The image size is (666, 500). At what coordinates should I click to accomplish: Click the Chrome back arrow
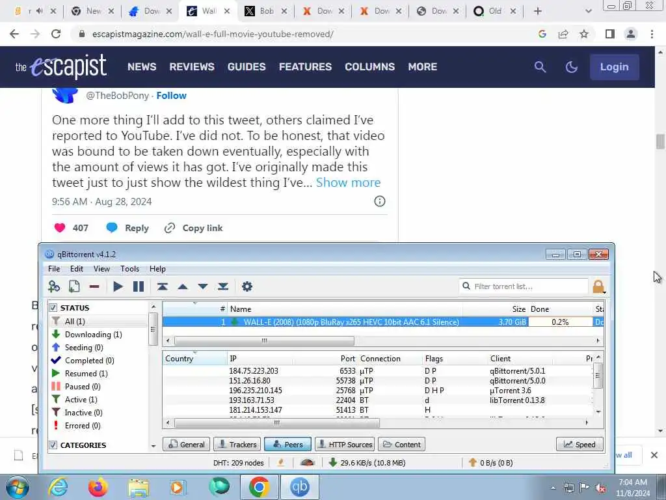14,34
